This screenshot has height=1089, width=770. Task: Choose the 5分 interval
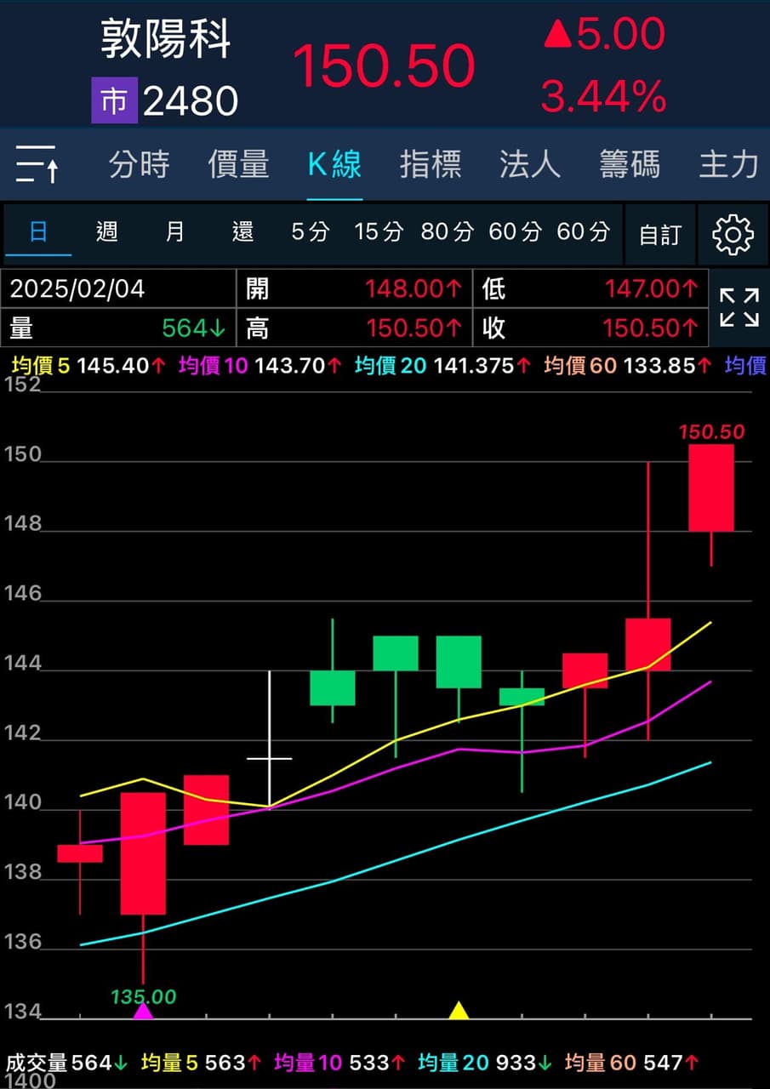pos(310,231)
